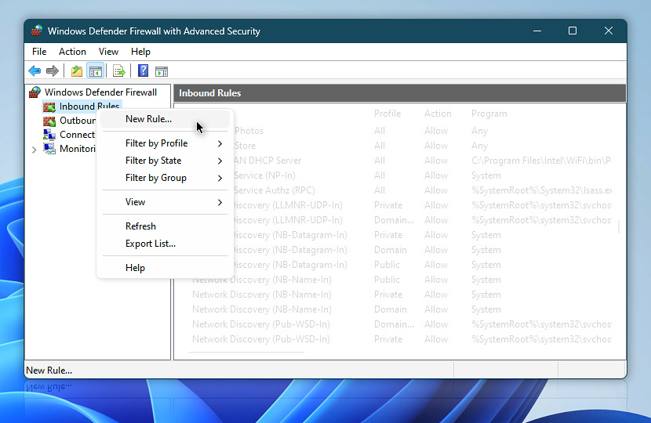This screenshot has height=423, width=651.
Task: Click the WLAN DHCP Server rule row
Action: pos(422,161)
